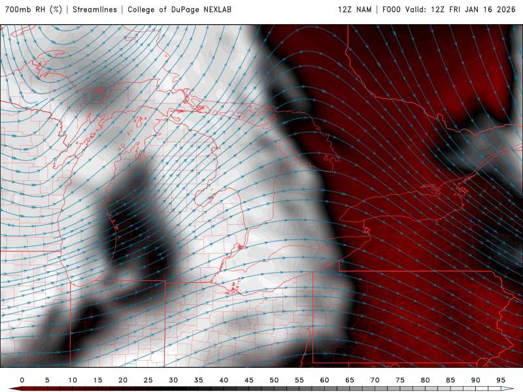
Task: Click the '20' legend value
Action: click(x=123, y=380)
